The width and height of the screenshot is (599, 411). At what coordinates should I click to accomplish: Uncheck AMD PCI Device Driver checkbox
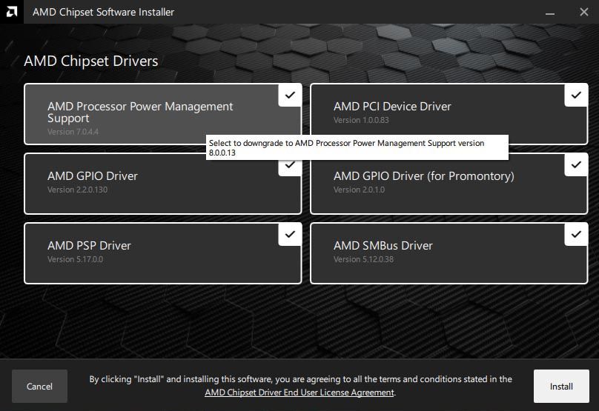576,95
